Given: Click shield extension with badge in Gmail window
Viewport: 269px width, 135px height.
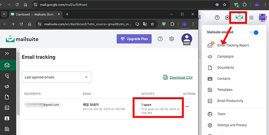Looking at the screenshot, I should pos(237,5).
